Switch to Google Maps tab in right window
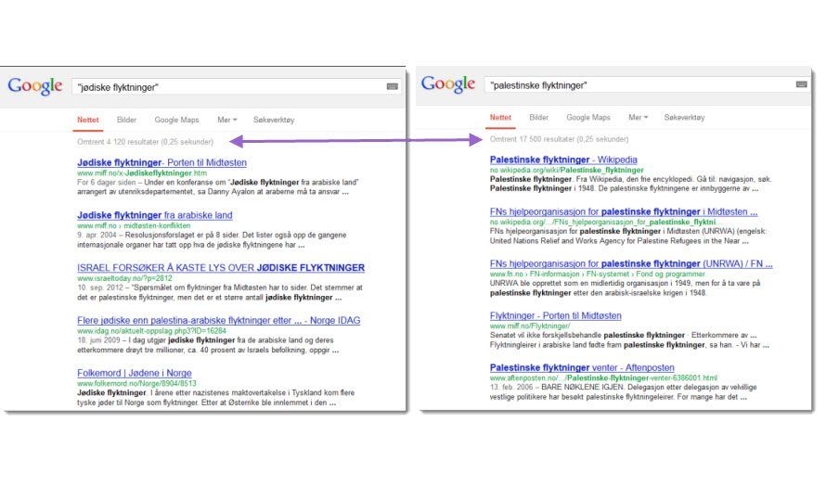Image resolution: width=826 pixels, height=486 pixels. [588, 118]
